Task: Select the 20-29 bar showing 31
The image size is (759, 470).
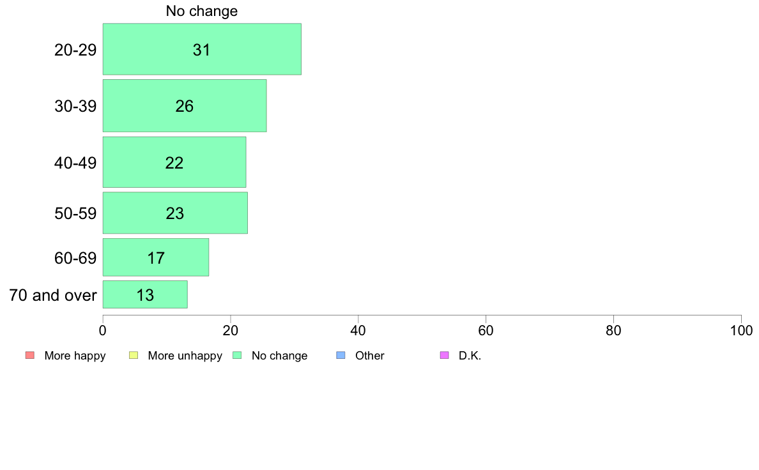Action: tap(202, 49)
